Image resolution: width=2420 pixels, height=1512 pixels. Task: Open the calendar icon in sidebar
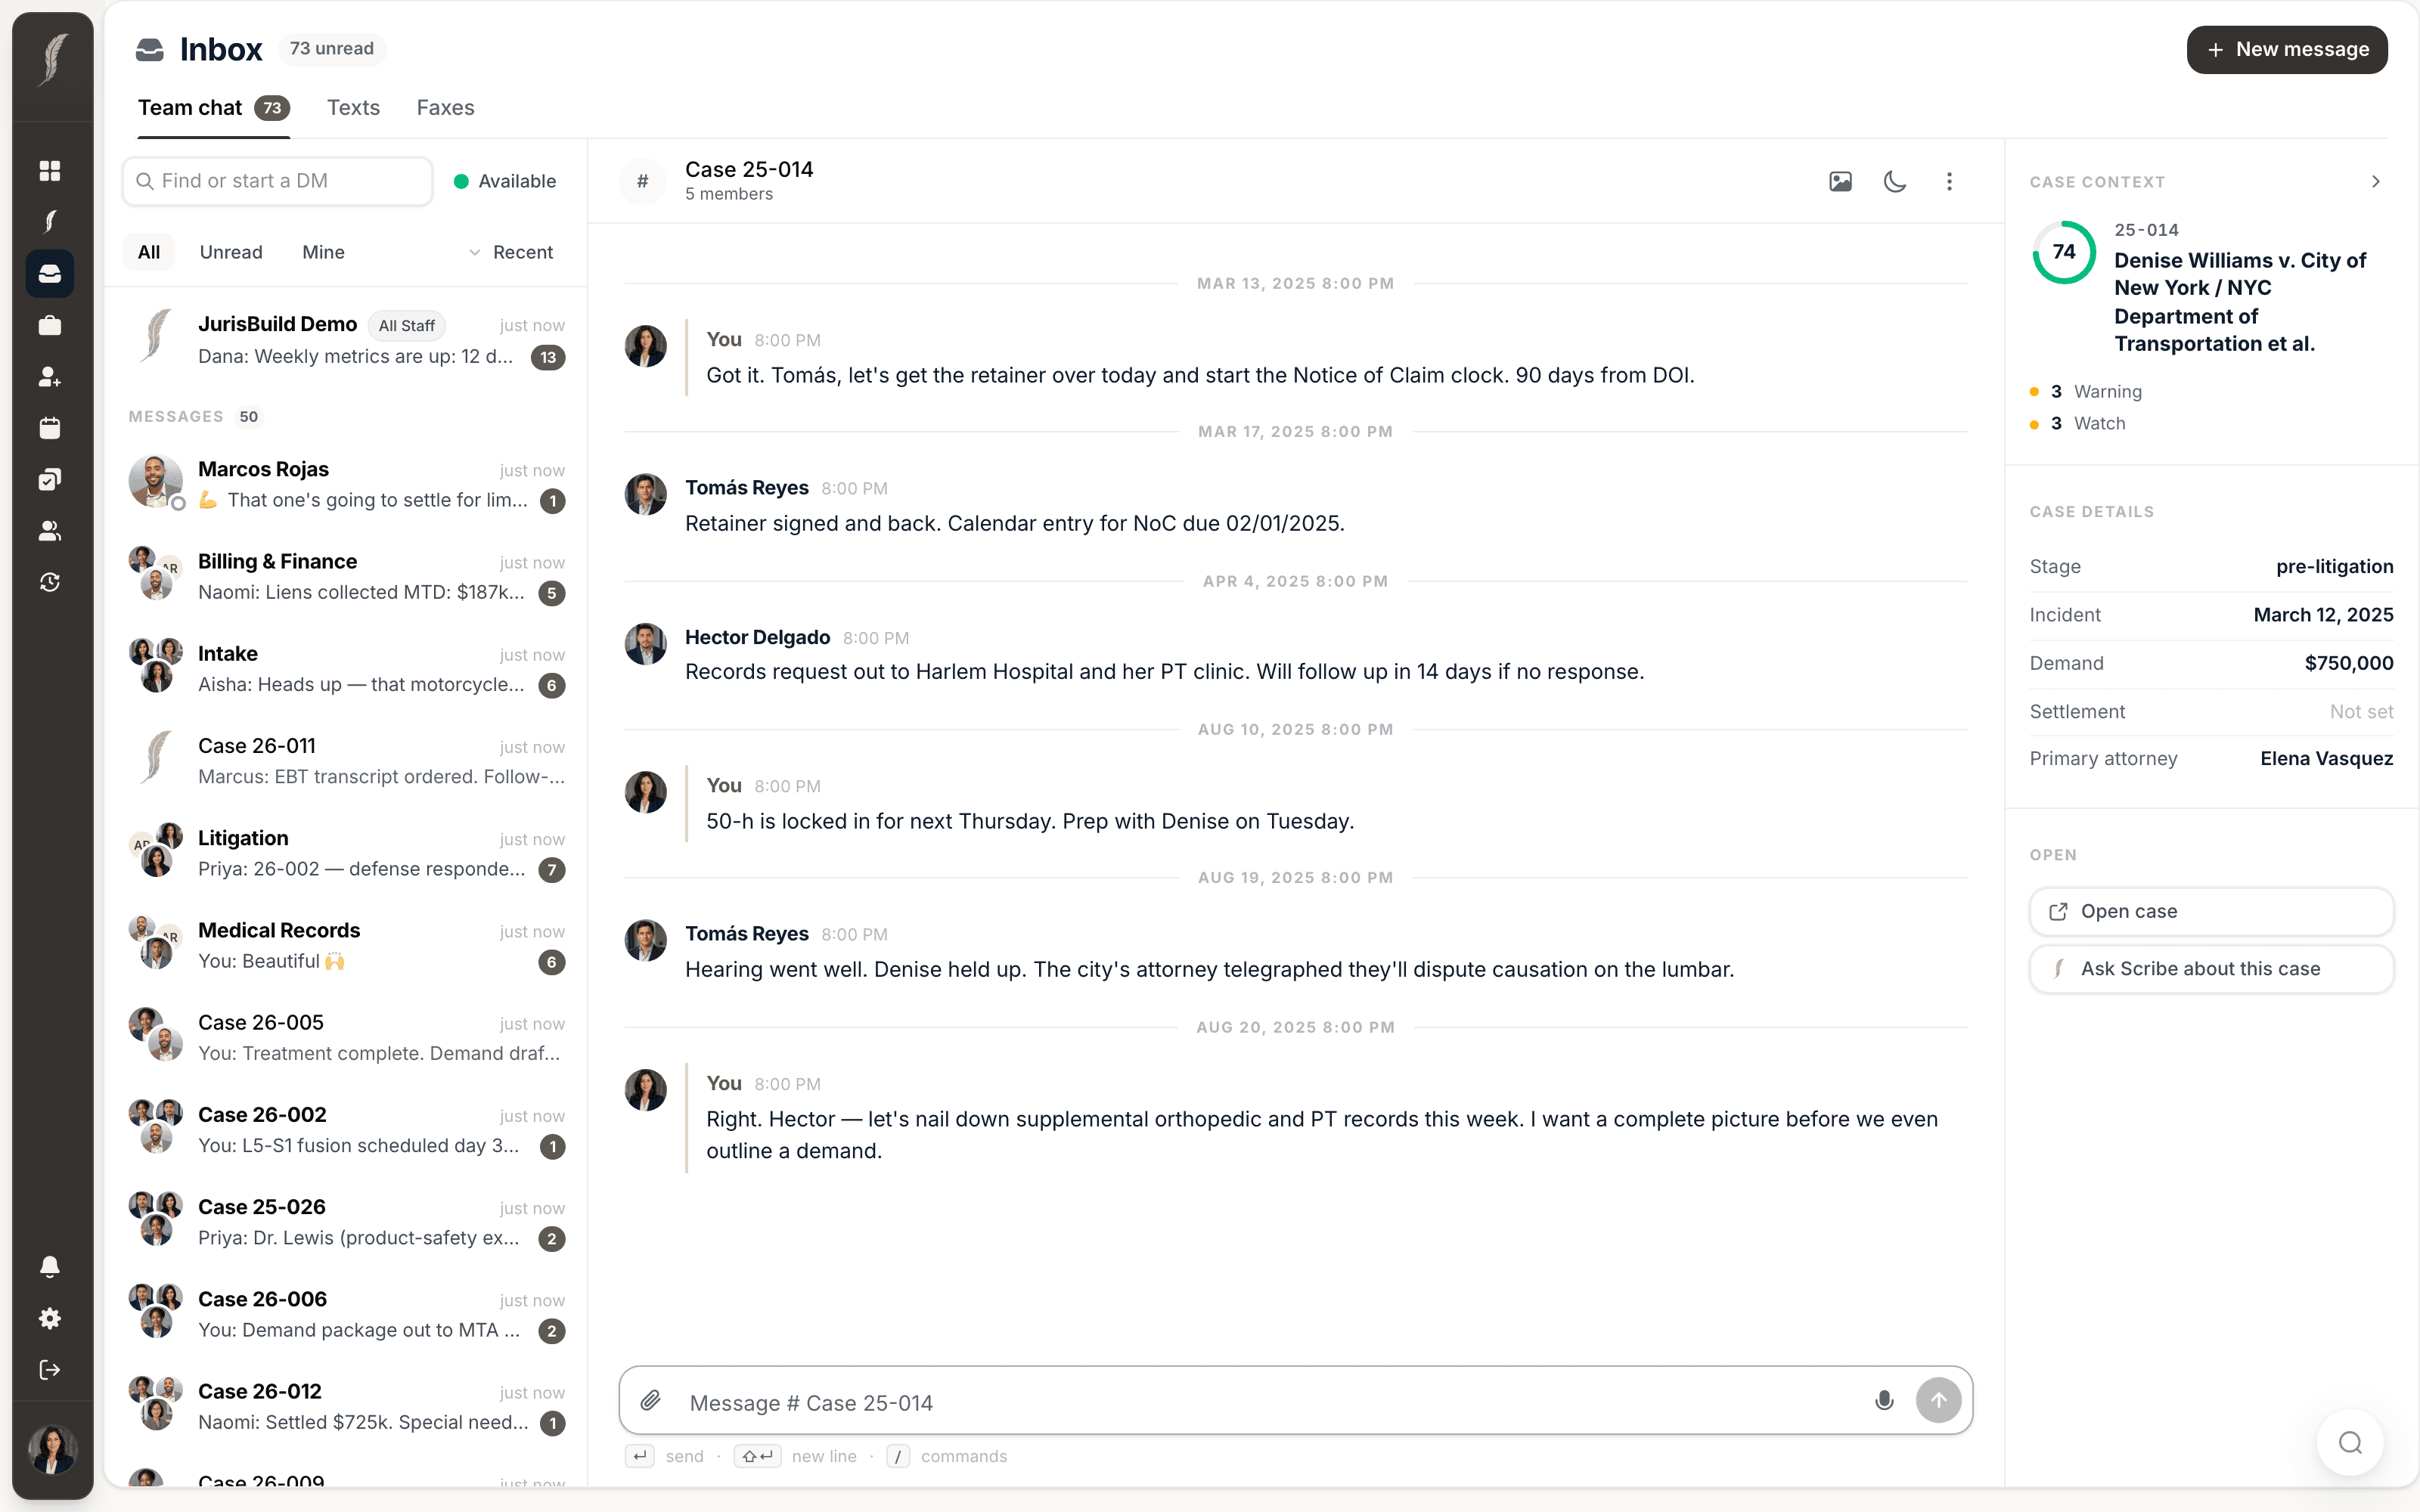[50, 428]
